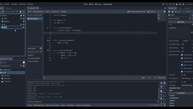Screen dimensions: 193x109
Task: Select the Клик node in scene tree
Action: [x=5, y=18]
